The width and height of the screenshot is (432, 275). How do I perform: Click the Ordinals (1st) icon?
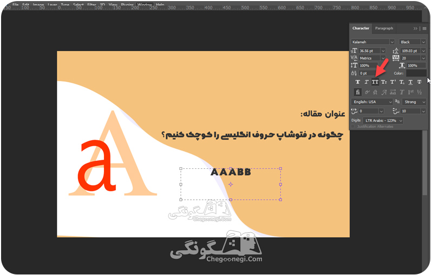[411, 93]
